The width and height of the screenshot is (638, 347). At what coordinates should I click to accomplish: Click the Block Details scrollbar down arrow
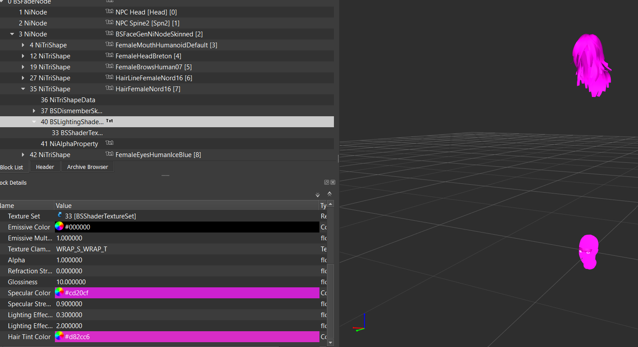[330, 342]
